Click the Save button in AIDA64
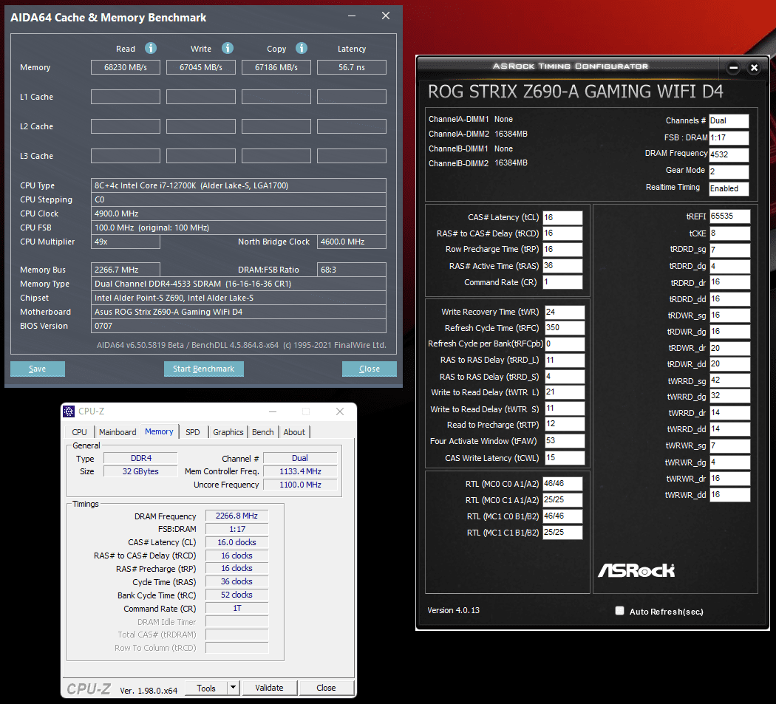 (x=38, y=369)
